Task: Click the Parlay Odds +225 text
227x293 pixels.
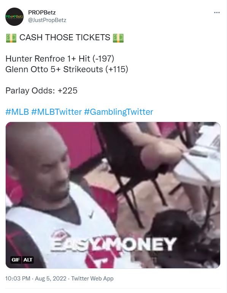Action: (x=41, y=90)
